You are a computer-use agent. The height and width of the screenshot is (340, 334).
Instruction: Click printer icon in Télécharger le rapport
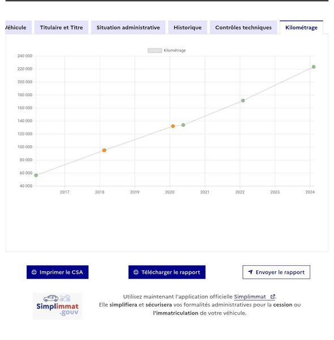(136, 272)
